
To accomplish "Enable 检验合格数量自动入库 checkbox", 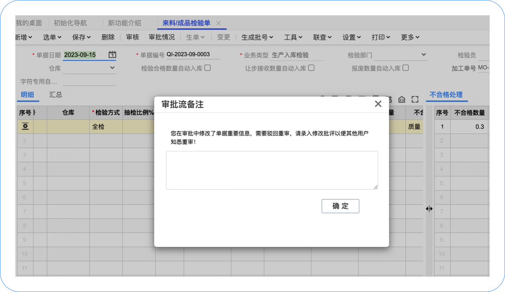I will pyautogui.click(x=208, y=68).
